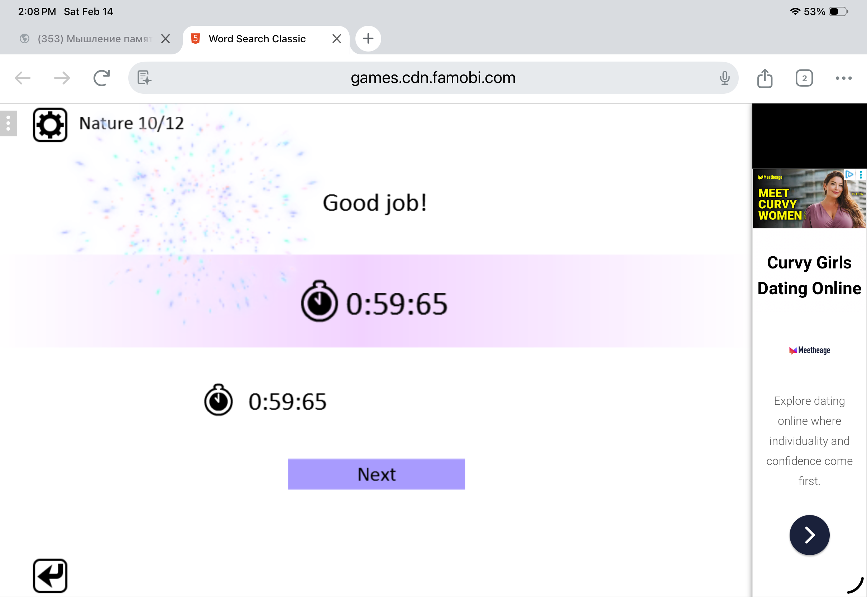Viewport: 867px width, 597px height.
Task: Tap the games.cdn.famobi.com address field
Action: click(x=433, y=78)
